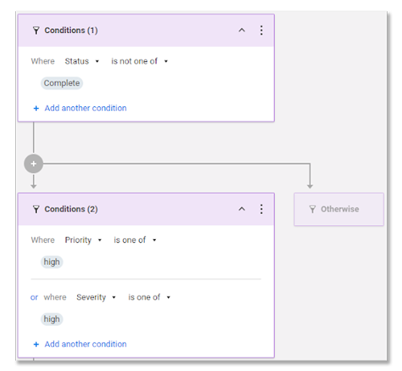This screenshot has width=402, height=371.
Task: Click the filter icon in the Otherwise box
Action: (x=313, y=209)
